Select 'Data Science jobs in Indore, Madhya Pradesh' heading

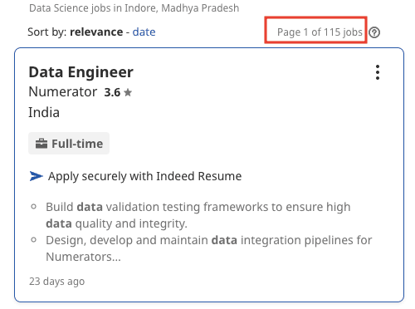pos(134,8)
